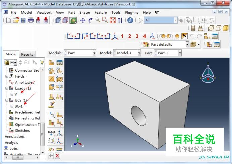
Task: Select the Create Datum Point tool
Action: coord(51,133)
